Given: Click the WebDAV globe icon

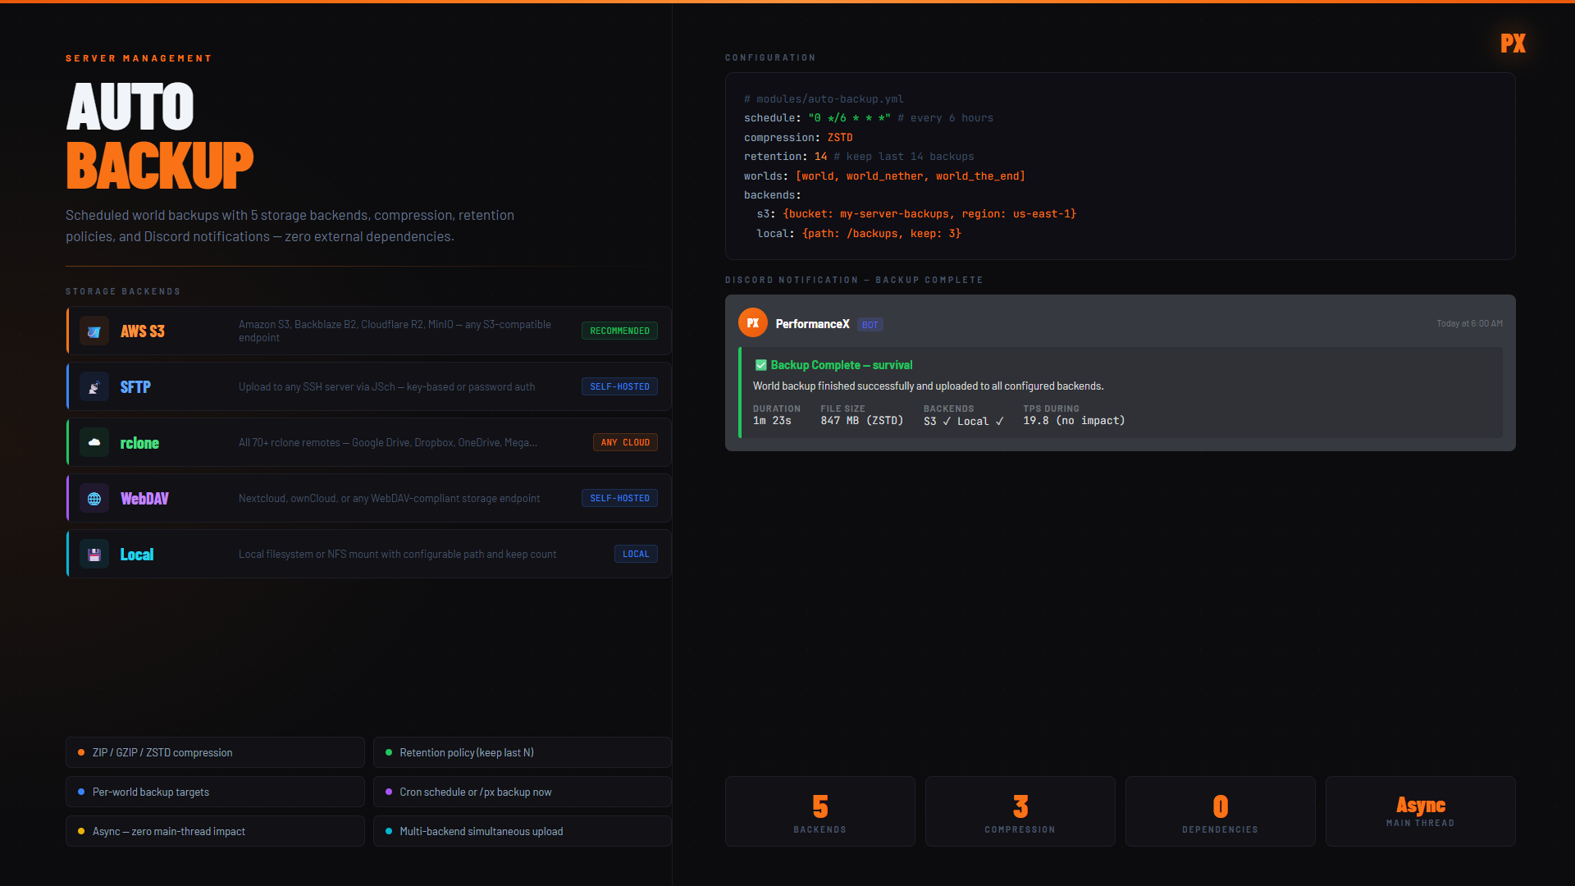Looking at the screenshot, I should [94, 499].
